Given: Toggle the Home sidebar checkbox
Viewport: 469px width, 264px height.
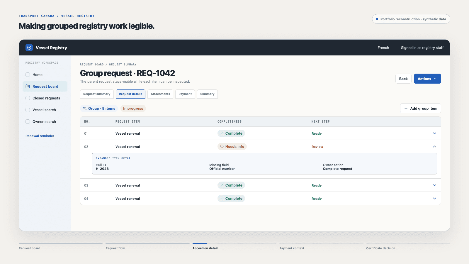Looking at the screenshot, I should click(x=28, y=75).
